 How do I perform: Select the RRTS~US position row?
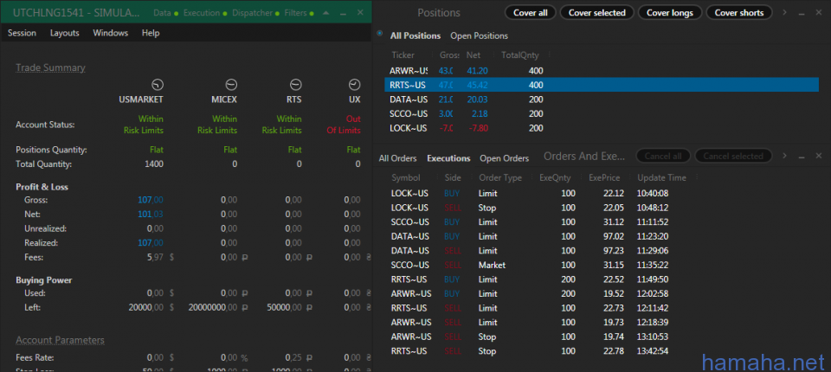(x=601, y=85)
